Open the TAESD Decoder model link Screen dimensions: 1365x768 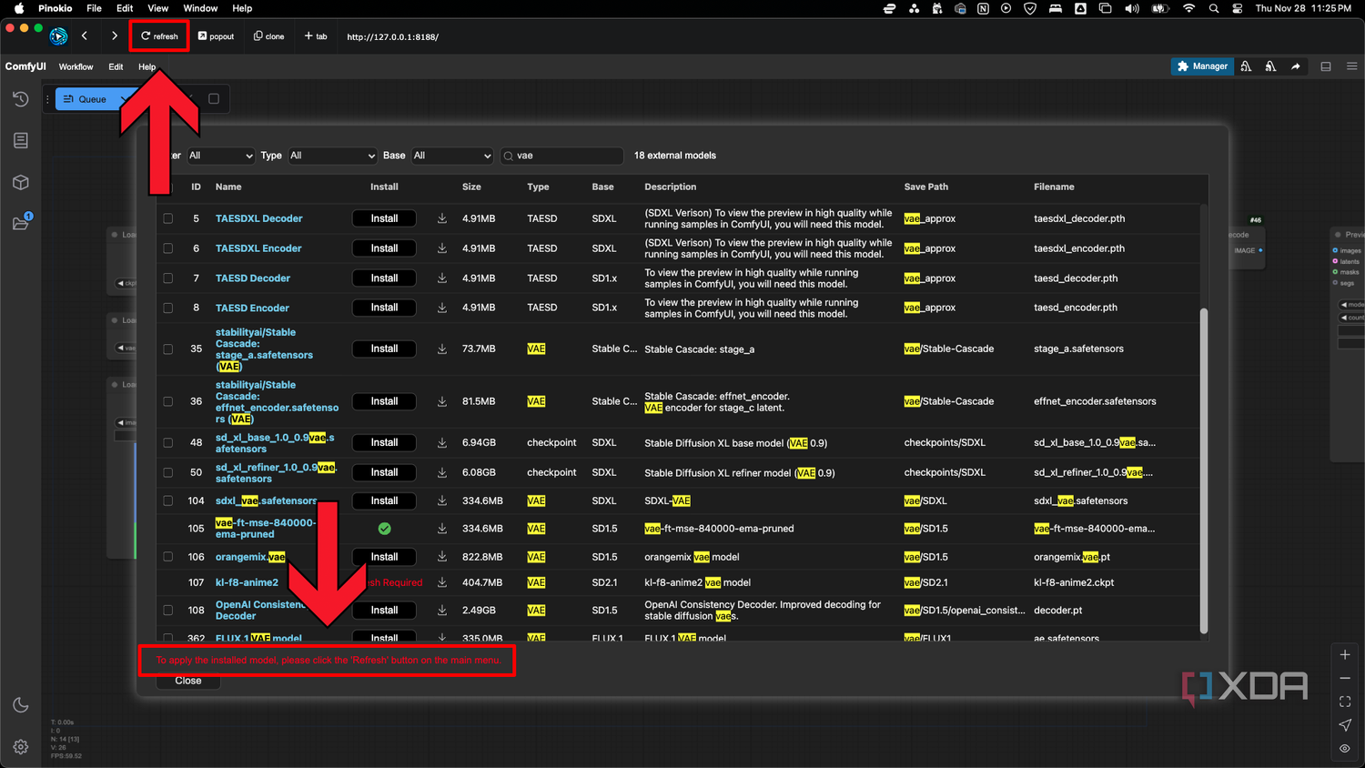coord(253,278)
